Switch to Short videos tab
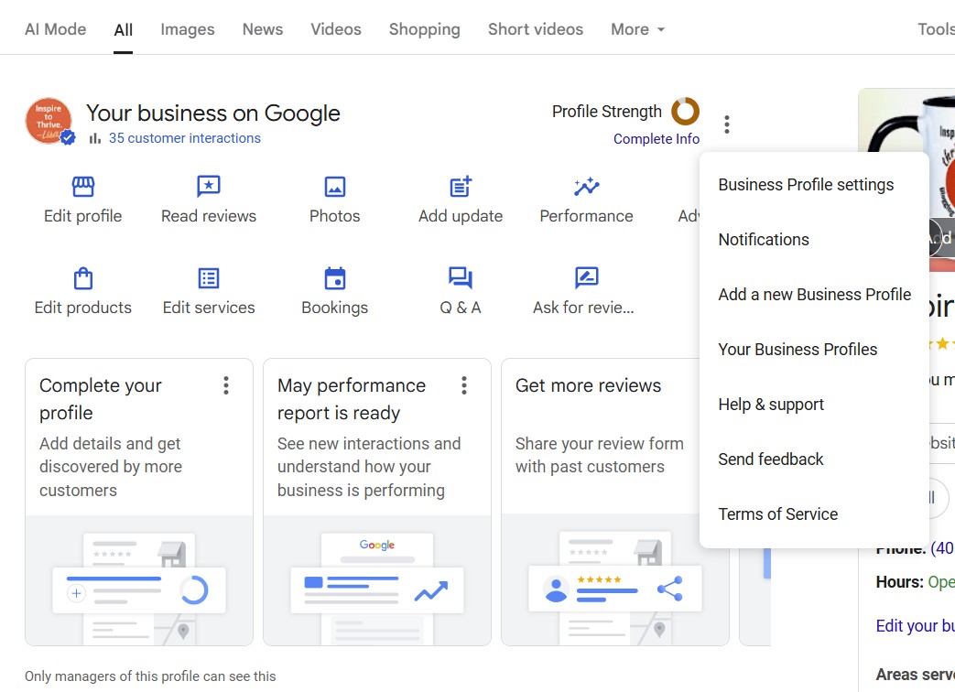The image size is (955, 692). (x=536, y=29)
